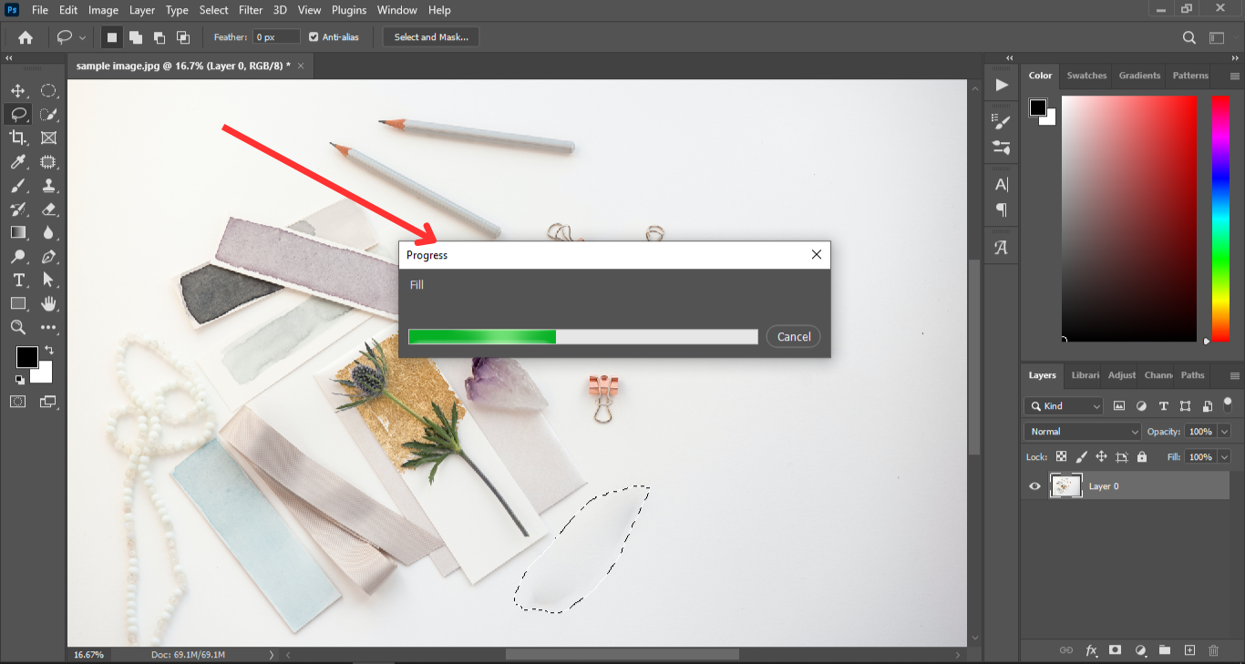
Task: Select the Horizontal Type tool
Action: [x=17, y=280]
